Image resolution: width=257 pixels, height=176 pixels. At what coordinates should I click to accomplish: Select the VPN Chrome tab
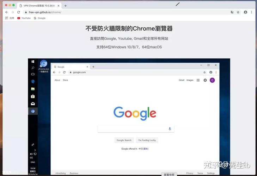[x=39, y=6]
